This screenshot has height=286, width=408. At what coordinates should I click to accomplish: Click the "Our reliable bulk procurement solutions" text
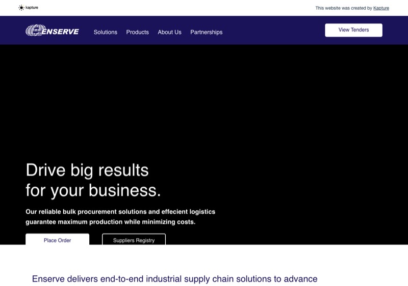click(x=120, y=212)
